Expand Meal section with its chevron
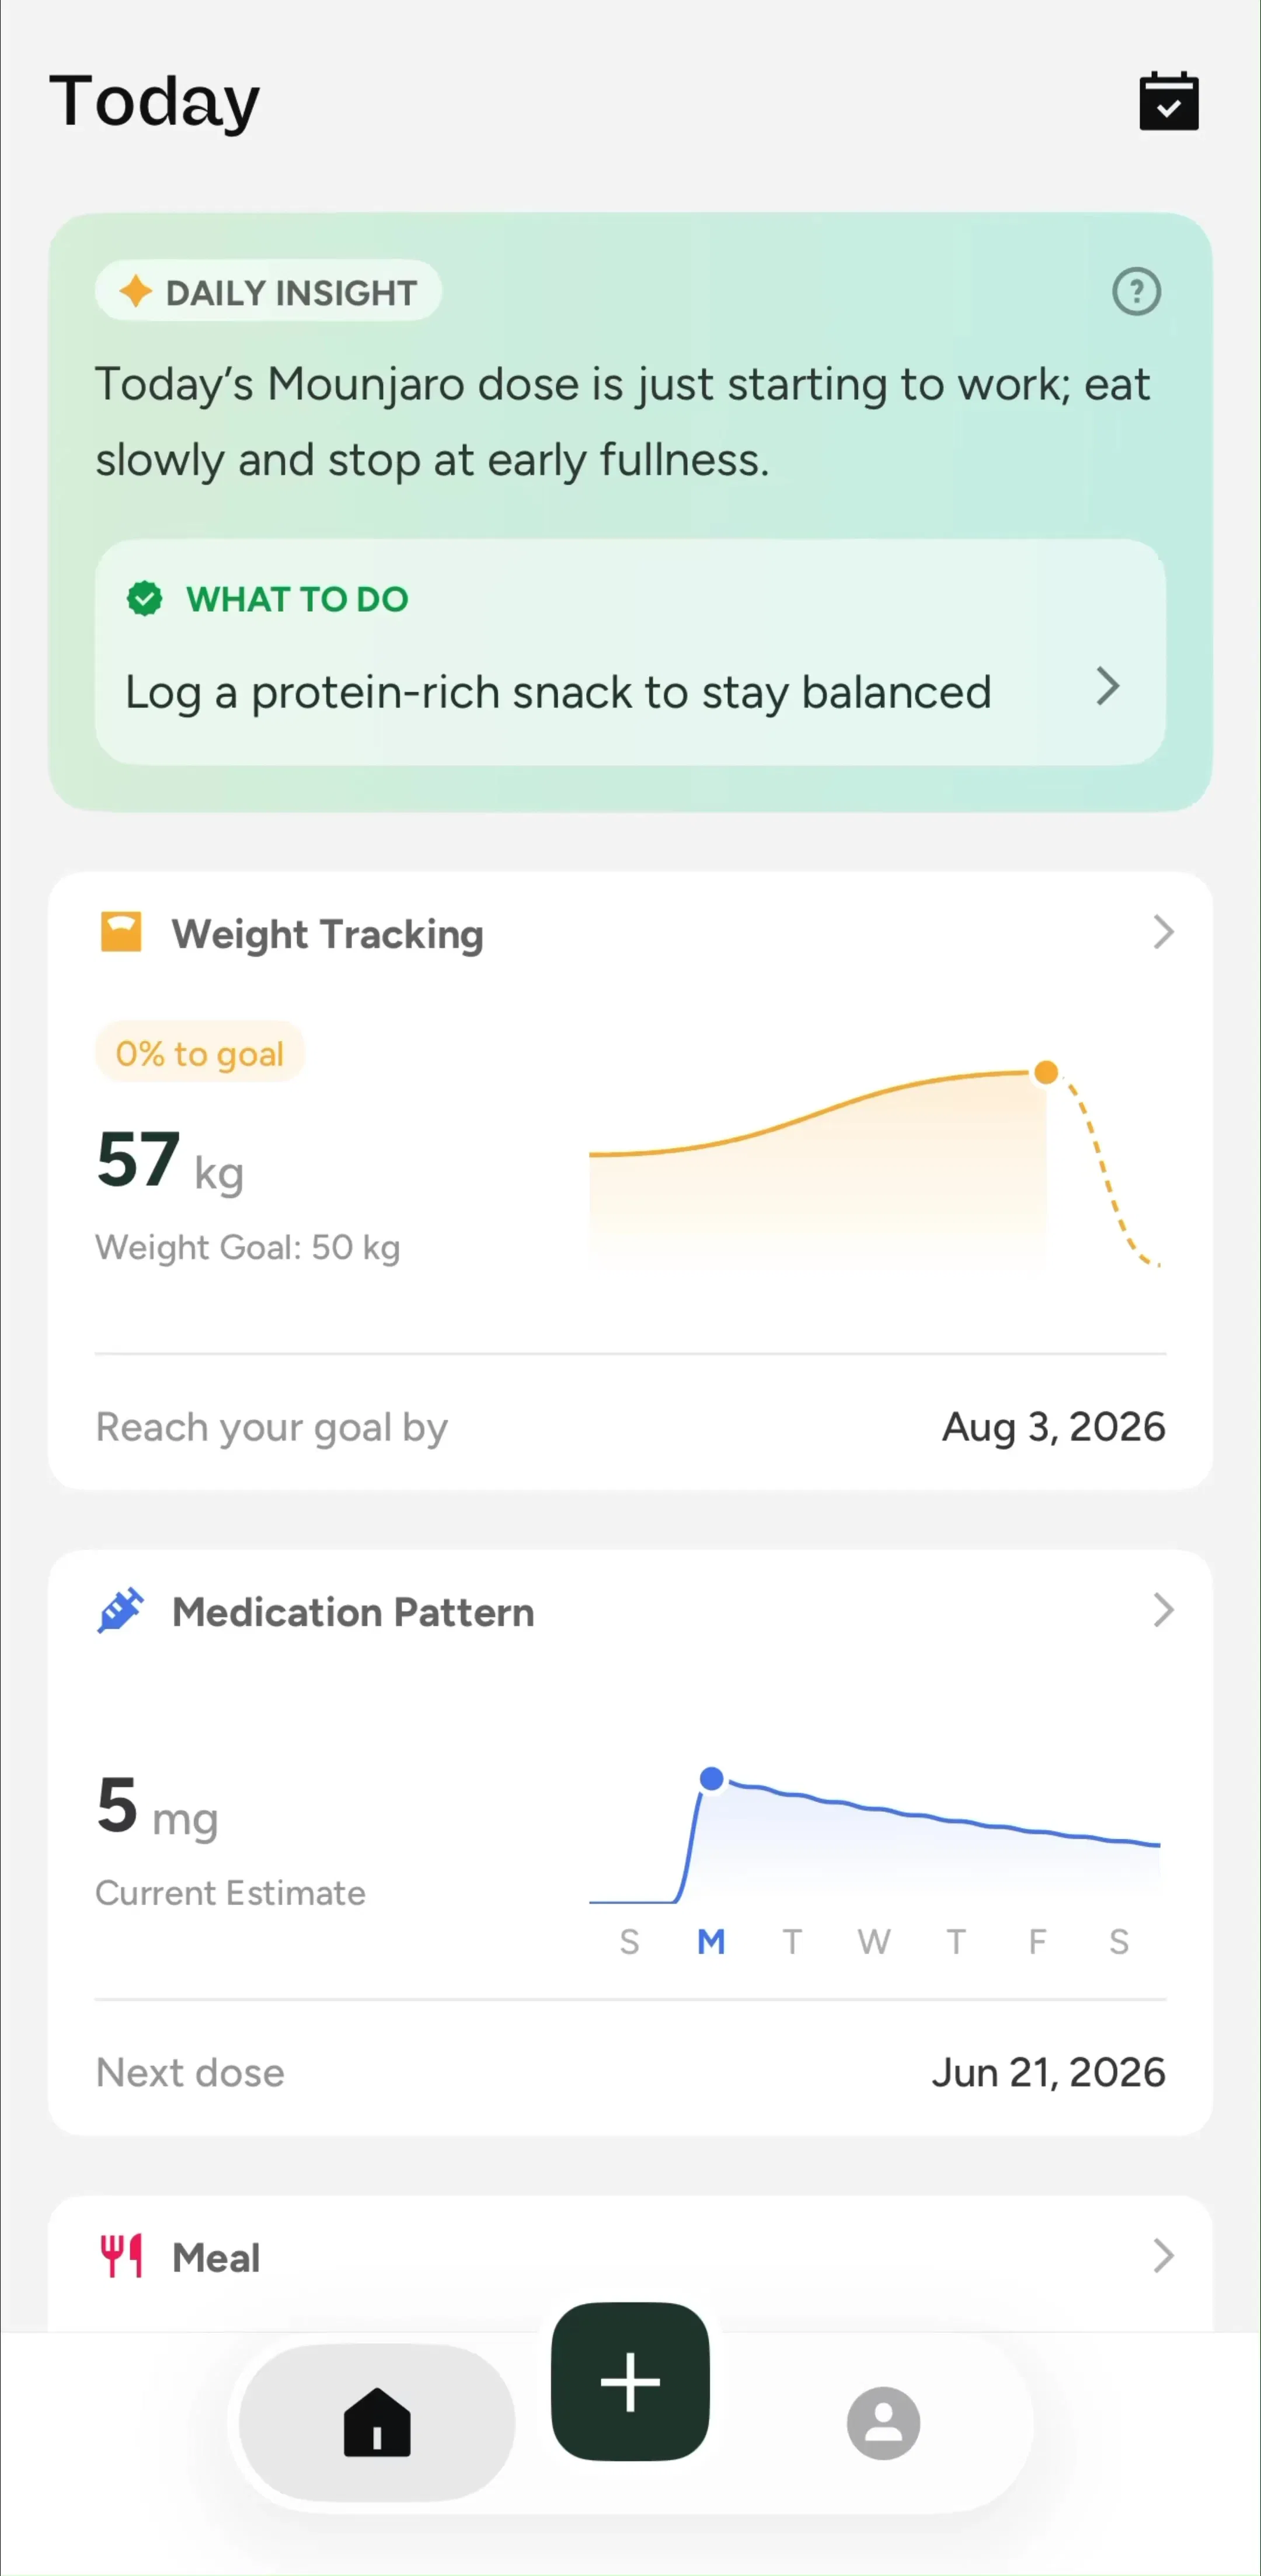The width and height of the screenshot is (1261, 2576). (1162, 2256)
